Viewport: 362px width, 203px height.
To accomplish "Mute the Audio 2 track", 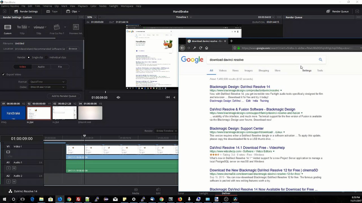I will coord(14,181).
